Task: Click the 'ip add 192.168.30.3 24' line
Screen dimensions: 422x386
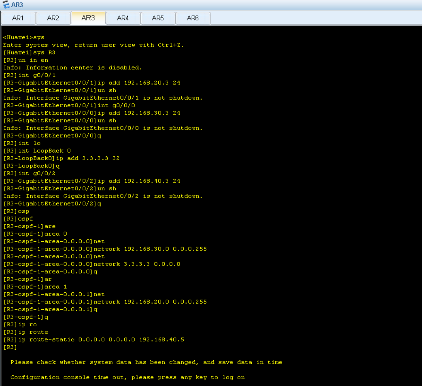Action: pos(92,113)
